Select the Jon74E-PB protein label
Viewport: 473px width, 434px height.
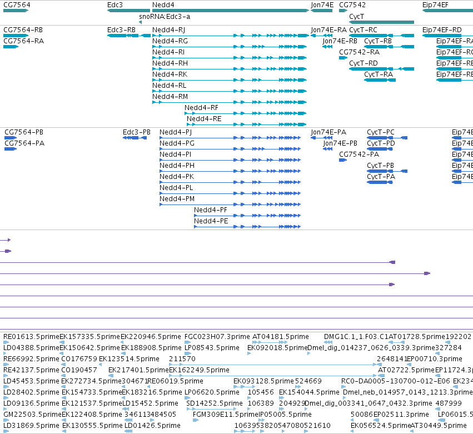(x=340, y=143)
